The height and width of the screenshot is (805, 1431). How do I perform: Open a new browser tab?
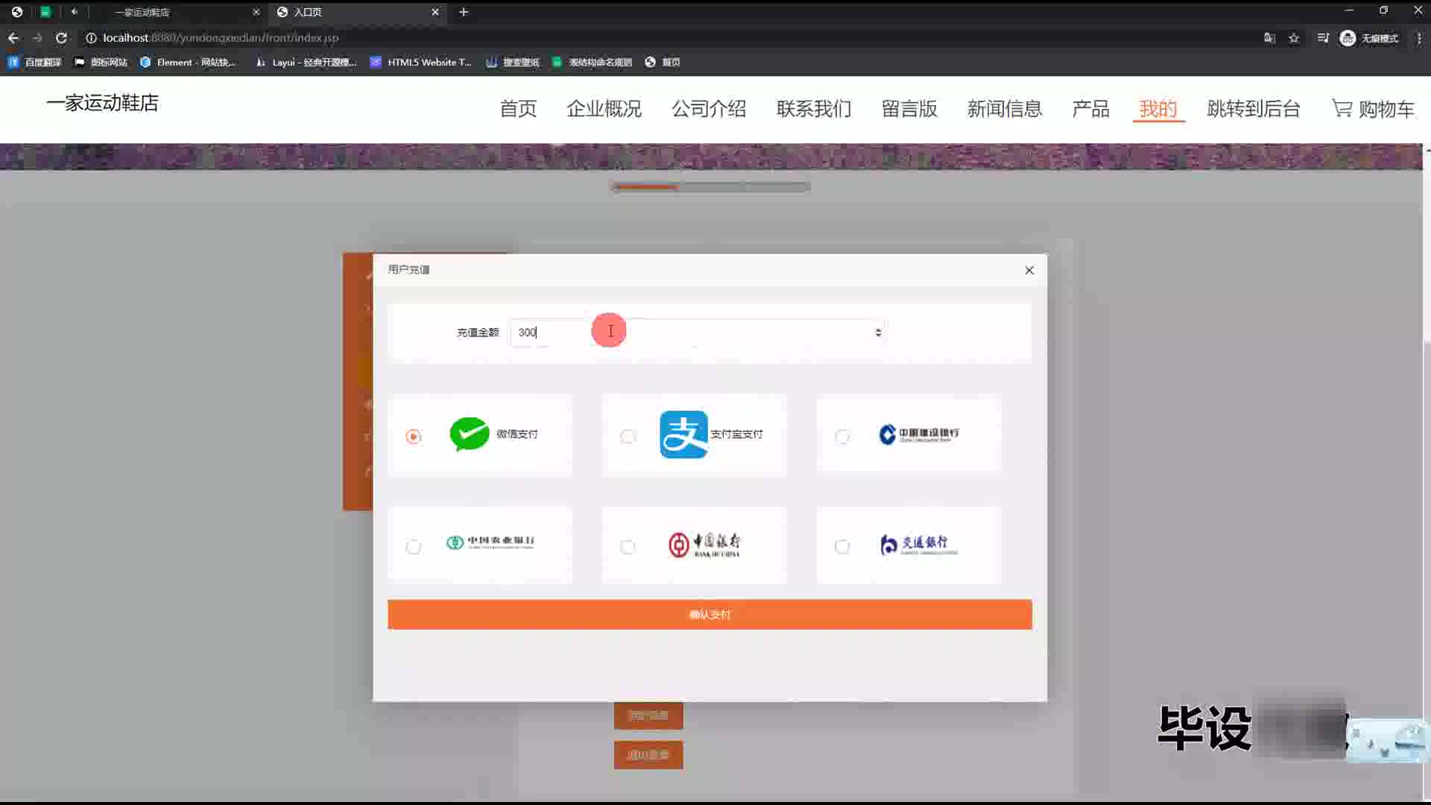point(464,12)
